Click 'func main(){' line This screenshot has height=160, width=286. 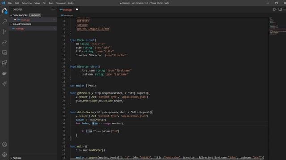click(x=79, y=146)
